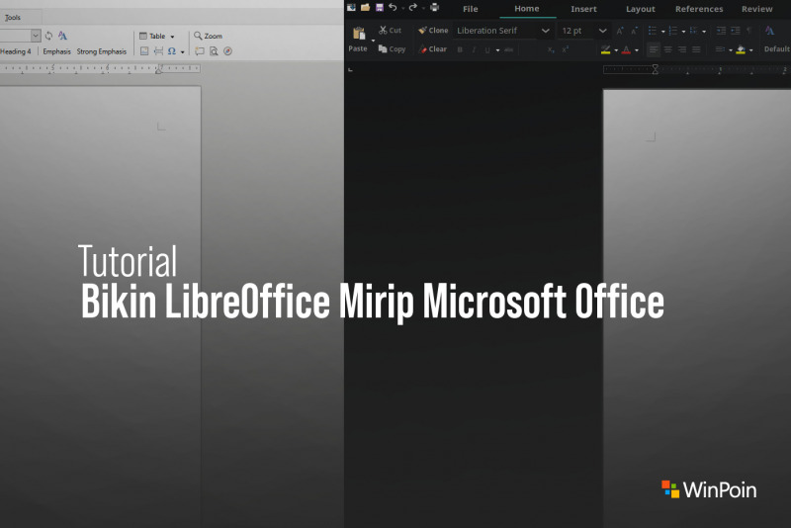Image resolution: width=791 pixels, height=528 pixels.
Task: Apply red font color
Action: (626, 49)
